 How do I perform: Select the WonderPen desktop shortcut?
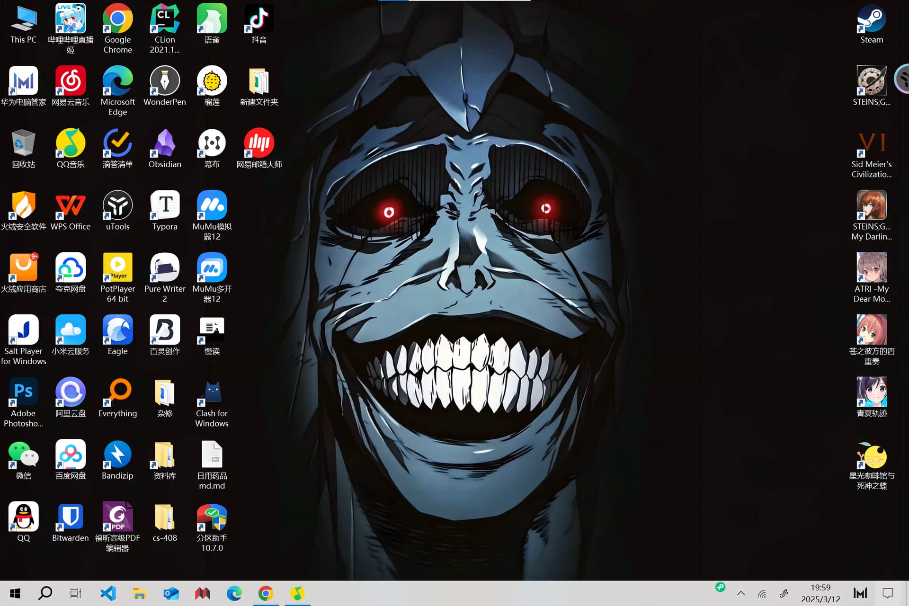pos(165,86)
